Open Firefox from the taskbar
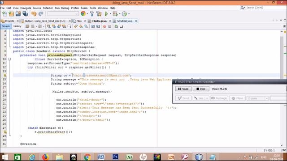This screenshot has width=287, height=161. click(x=45, y=157)
